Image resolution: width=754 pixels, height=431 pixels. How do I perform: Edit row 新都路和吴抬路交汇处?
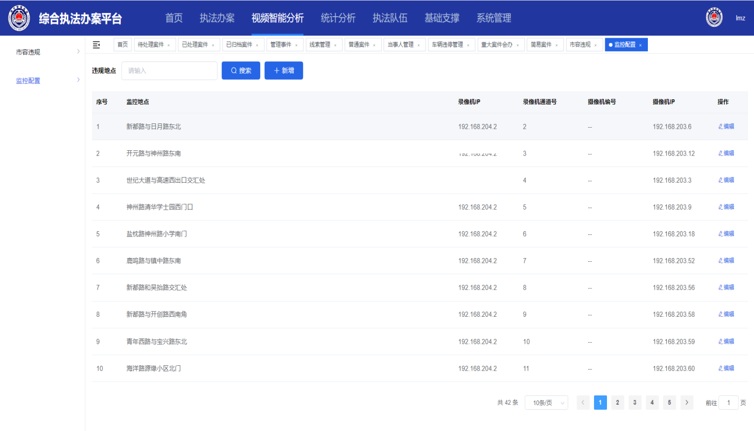click(x=726, y=288)
